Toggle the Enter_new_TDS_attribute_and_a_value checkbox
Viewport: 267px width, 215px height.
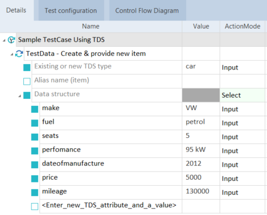pos(35,206)
